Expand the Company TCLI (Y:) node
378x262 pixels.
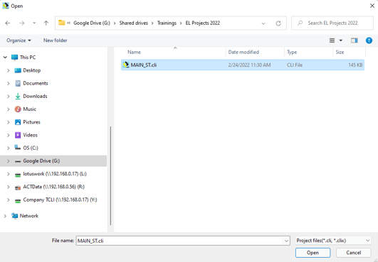pyautogui.click(x=9, y=200)
